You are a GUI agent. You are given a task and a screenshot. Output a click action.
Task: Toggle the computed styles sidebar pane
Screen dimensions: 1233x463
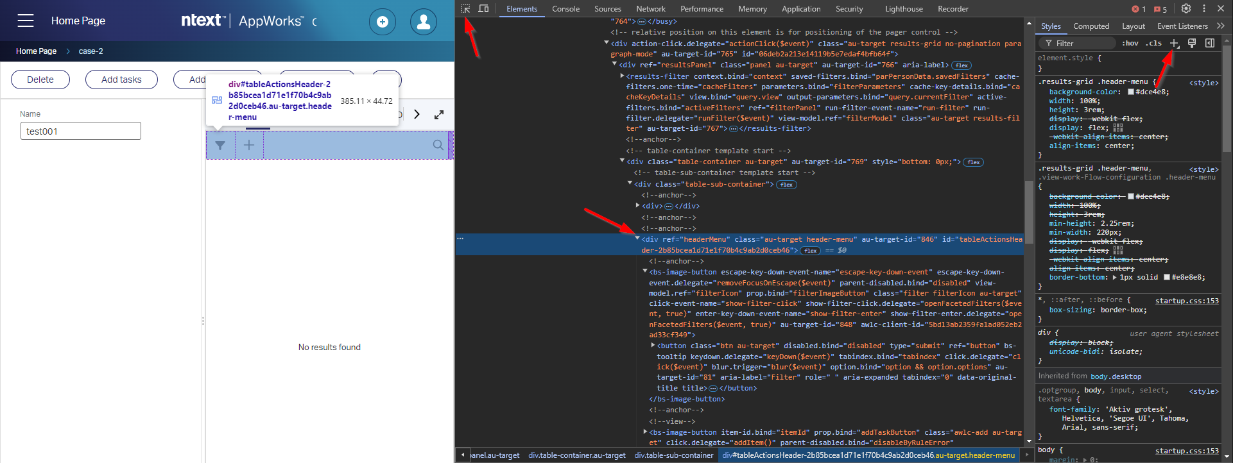click(1209, 43)
